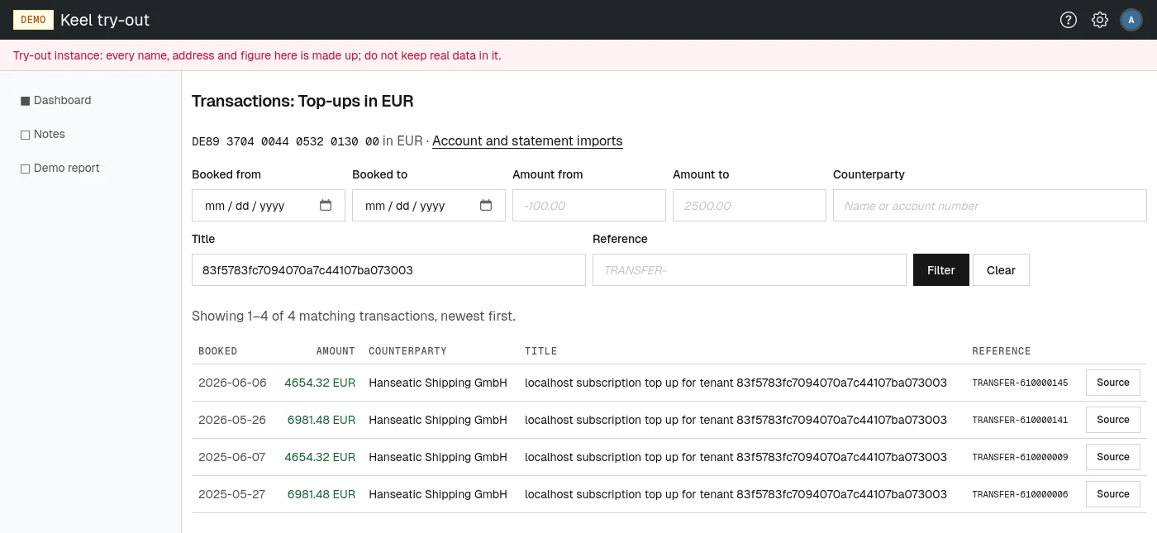Select booked date 2025-06-07
Screen dimensions: 1157x533
pos(232,457)
